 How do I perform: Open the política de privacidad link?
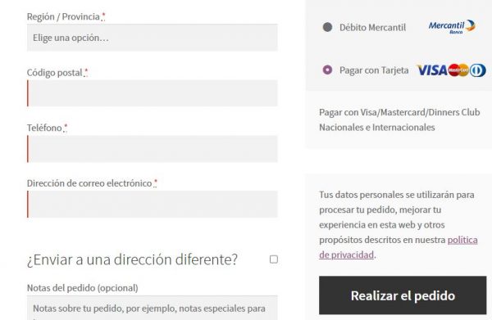click(399, 247)
